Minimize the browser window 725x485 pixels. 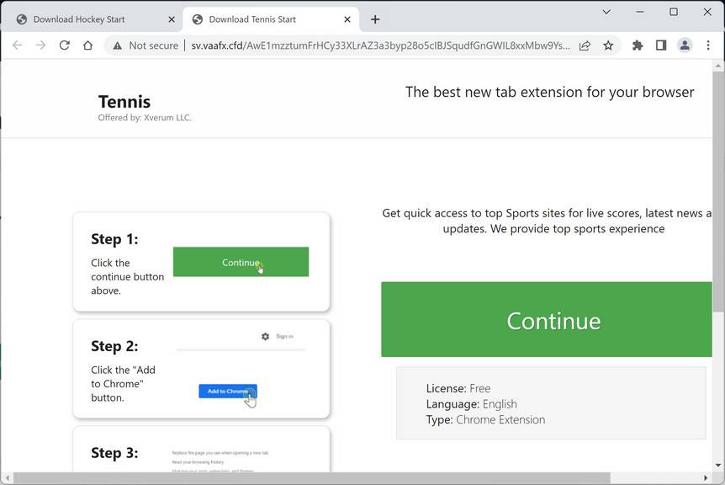point(640,12)
